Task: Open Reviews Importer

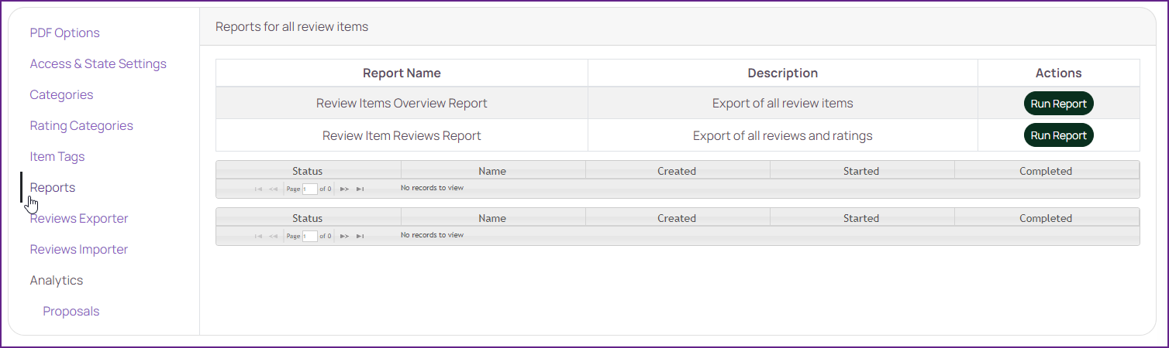Action: [x=79, y=249]
